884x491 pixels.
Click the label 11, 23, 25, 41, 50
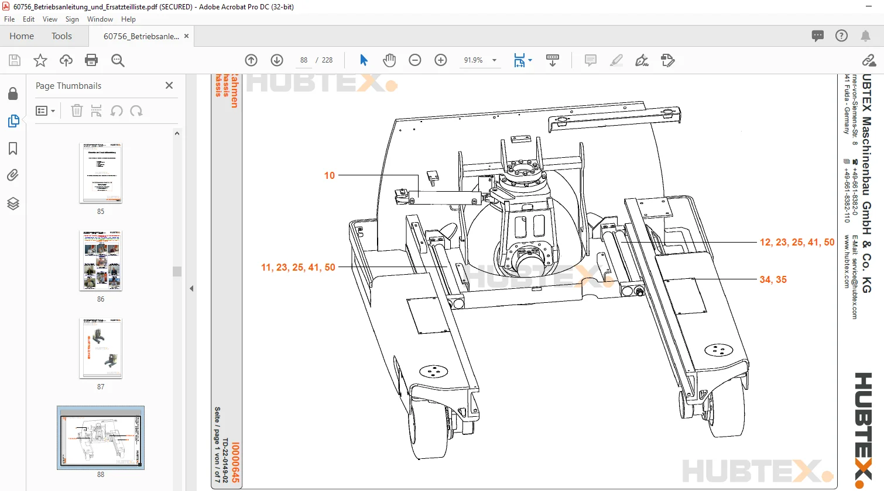click(298, 267)
